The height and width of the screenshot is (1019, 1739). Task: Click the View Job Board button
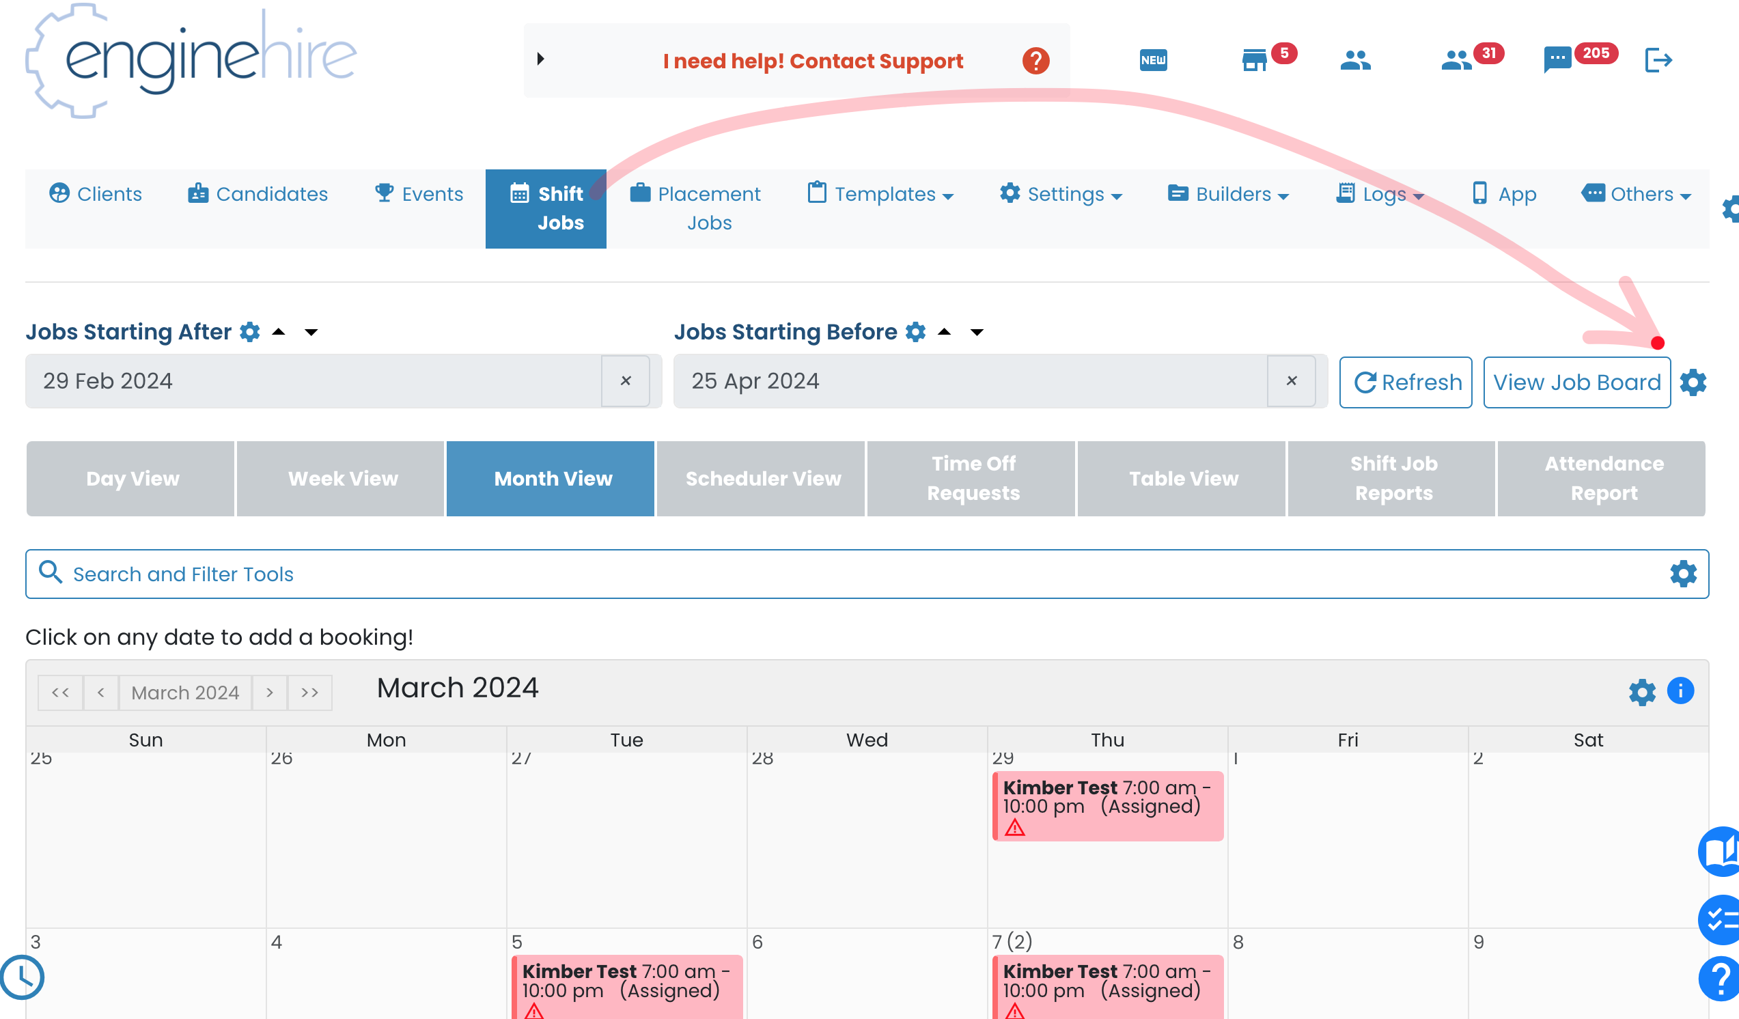pyautogui.click(x=1577, y=382)
